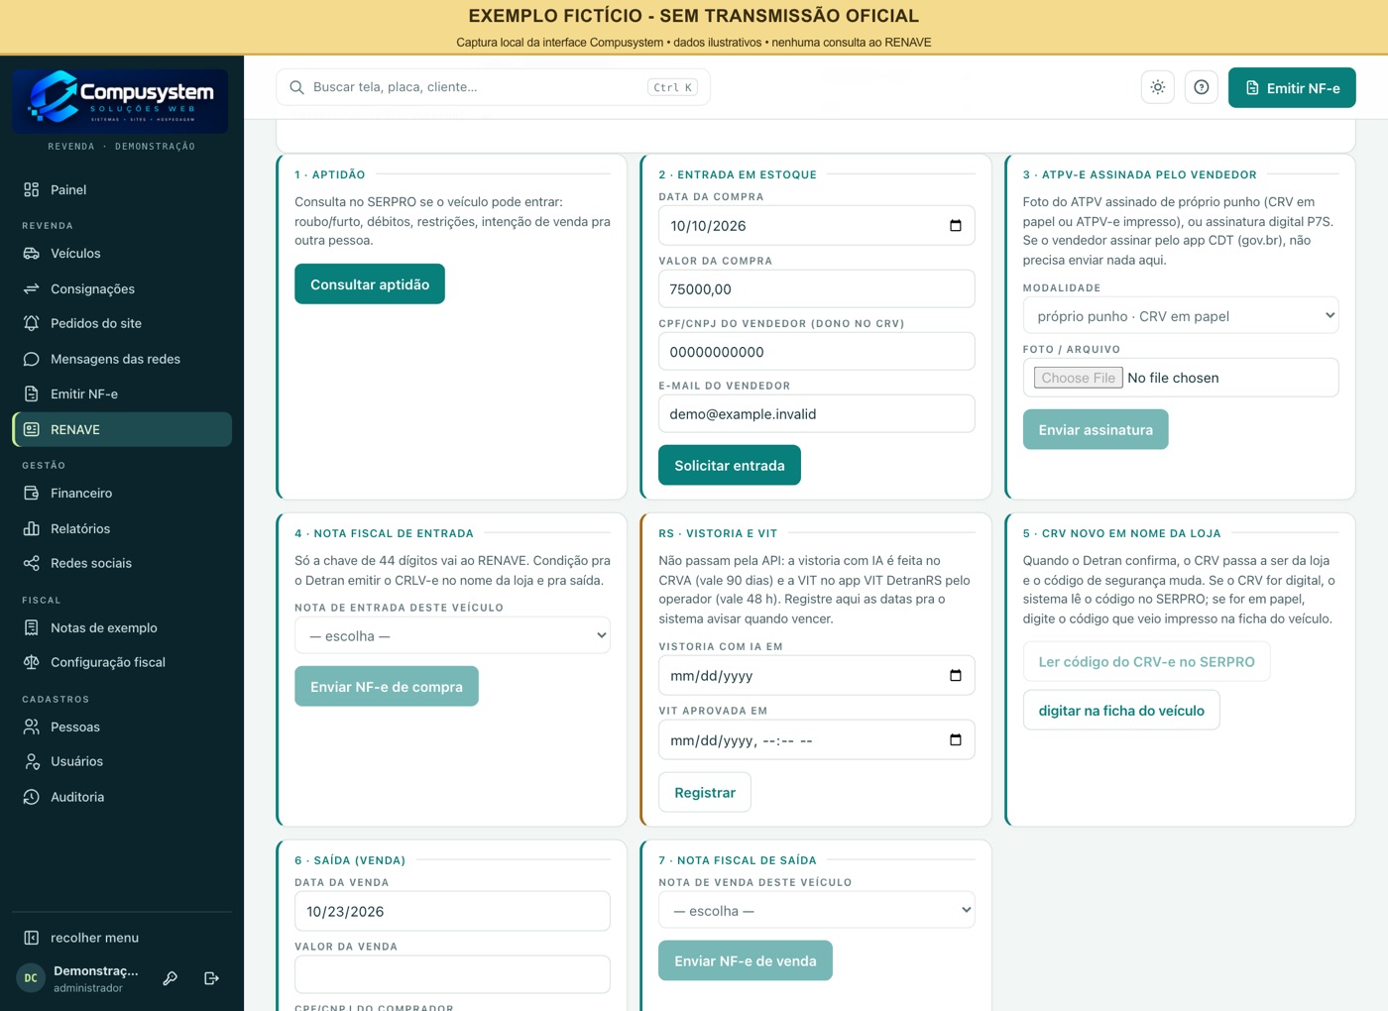The image size is (1388, 1011).
Task: Collapse sidebar with recolher menu
Action: pos(122,938)
